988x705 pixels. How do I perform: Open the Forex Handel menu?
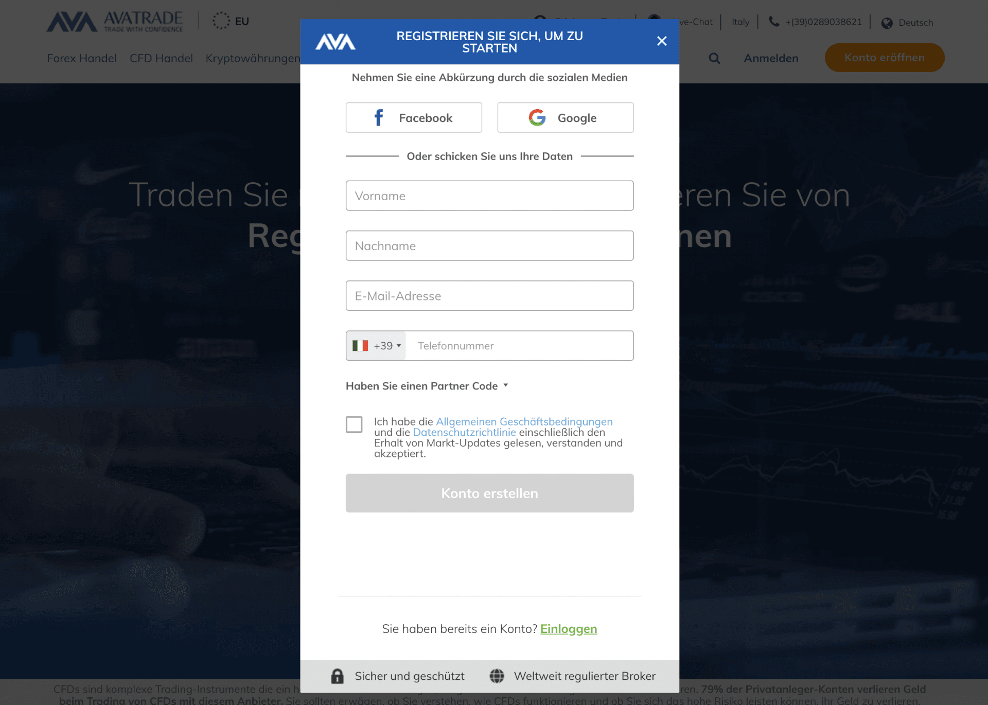[x=82, y=58]
